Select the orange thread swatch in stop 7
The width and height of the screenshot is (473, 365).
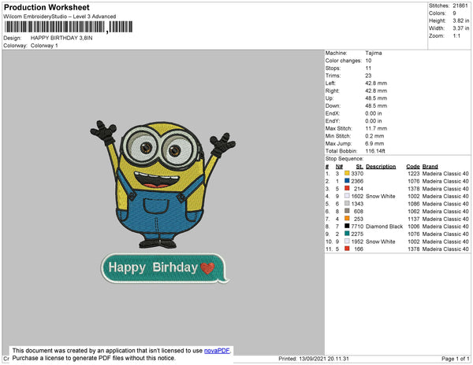345,219
